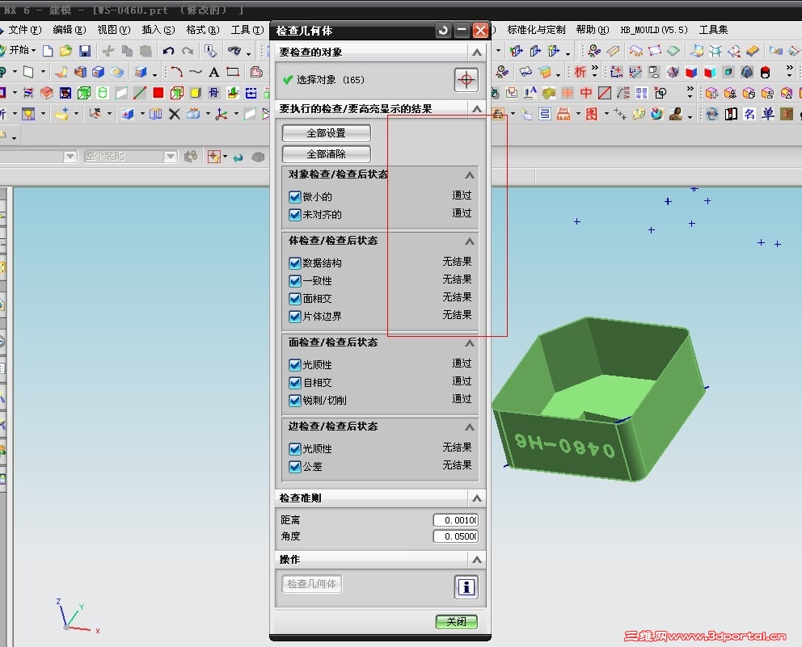Toggle the 一致性 checkbox

[294, 280]
